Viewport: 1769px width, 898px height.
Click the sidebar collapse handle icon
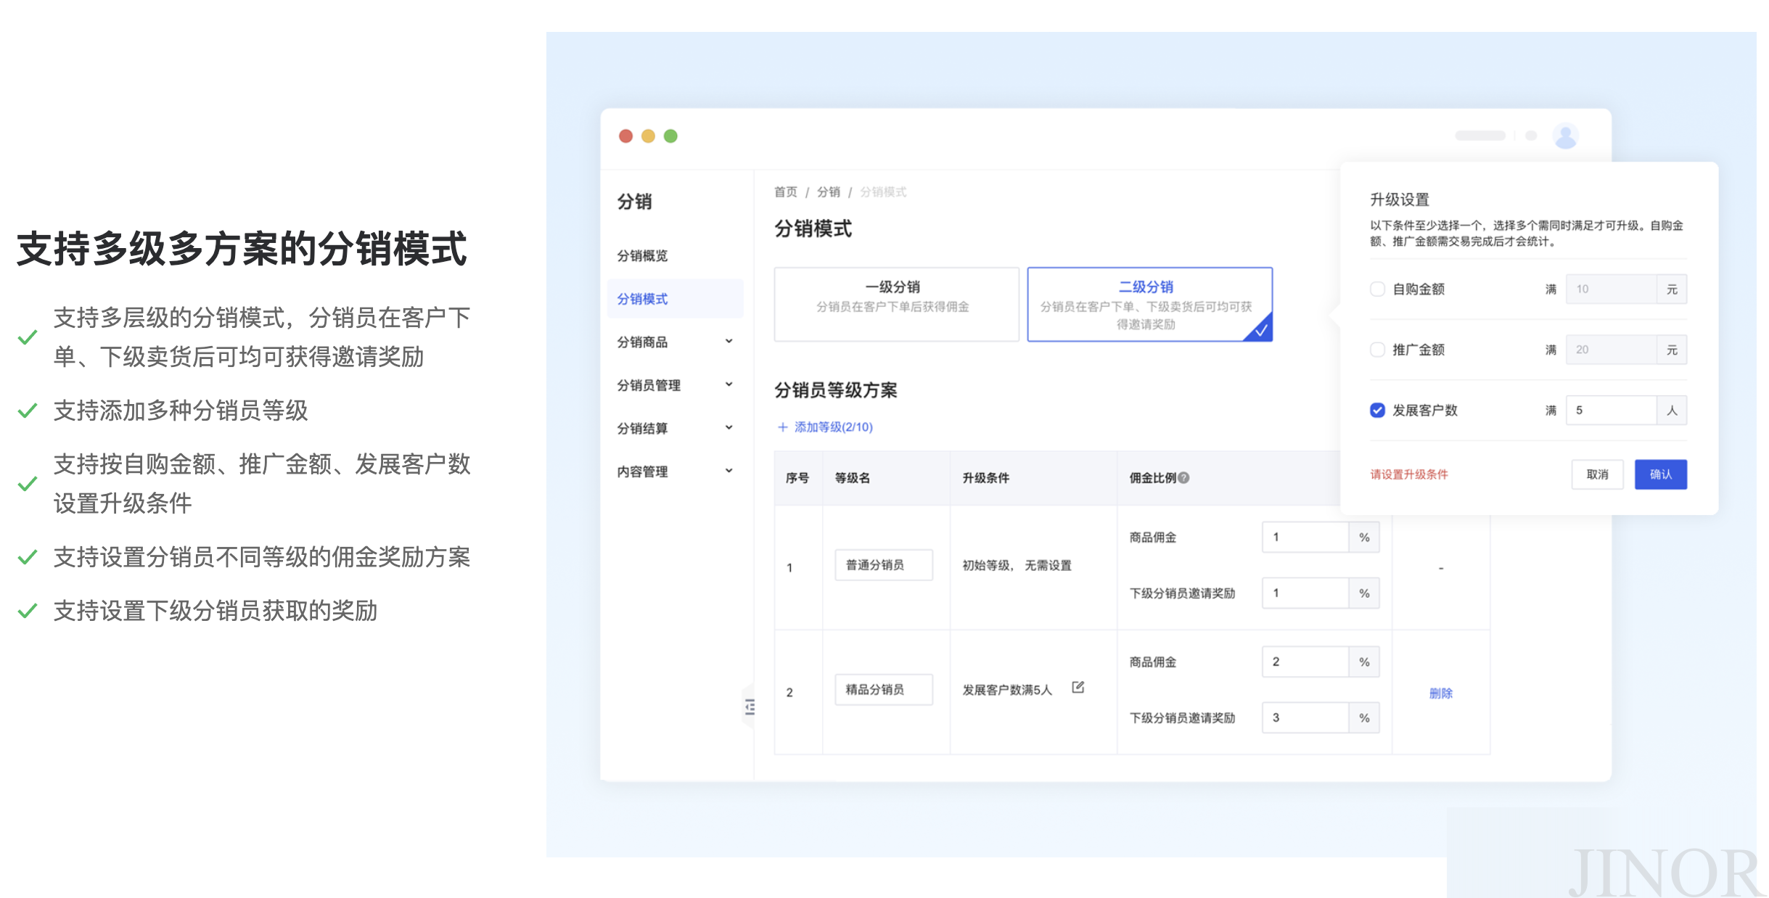pos(750,707)
